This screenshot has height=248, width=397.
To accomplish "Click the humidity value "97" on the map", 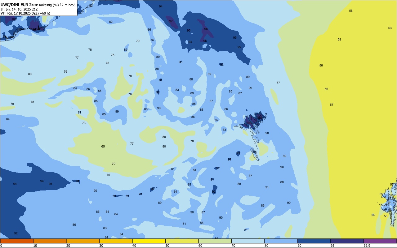I will coord(171,21).
